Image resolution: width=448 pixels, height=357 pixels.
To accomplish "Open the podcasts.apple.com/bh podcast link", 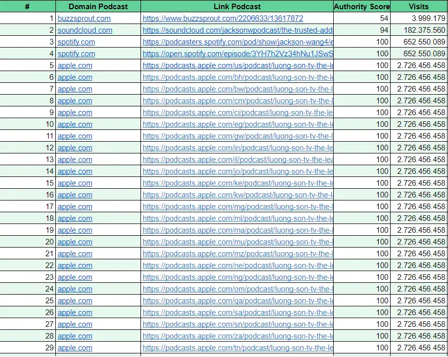I will pos(238,77).
